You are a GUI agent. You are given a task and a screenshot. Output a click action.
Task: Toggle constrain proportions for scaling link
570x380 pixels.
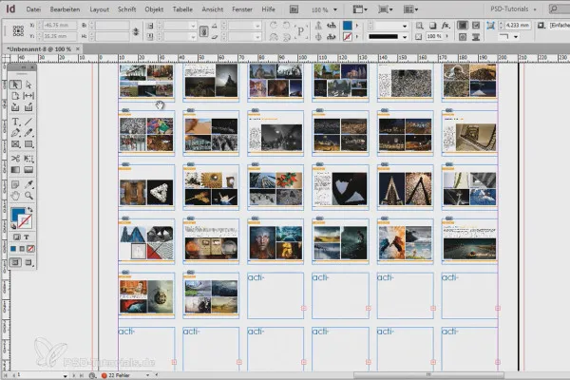pyautogui.click(x=204, y=31)
